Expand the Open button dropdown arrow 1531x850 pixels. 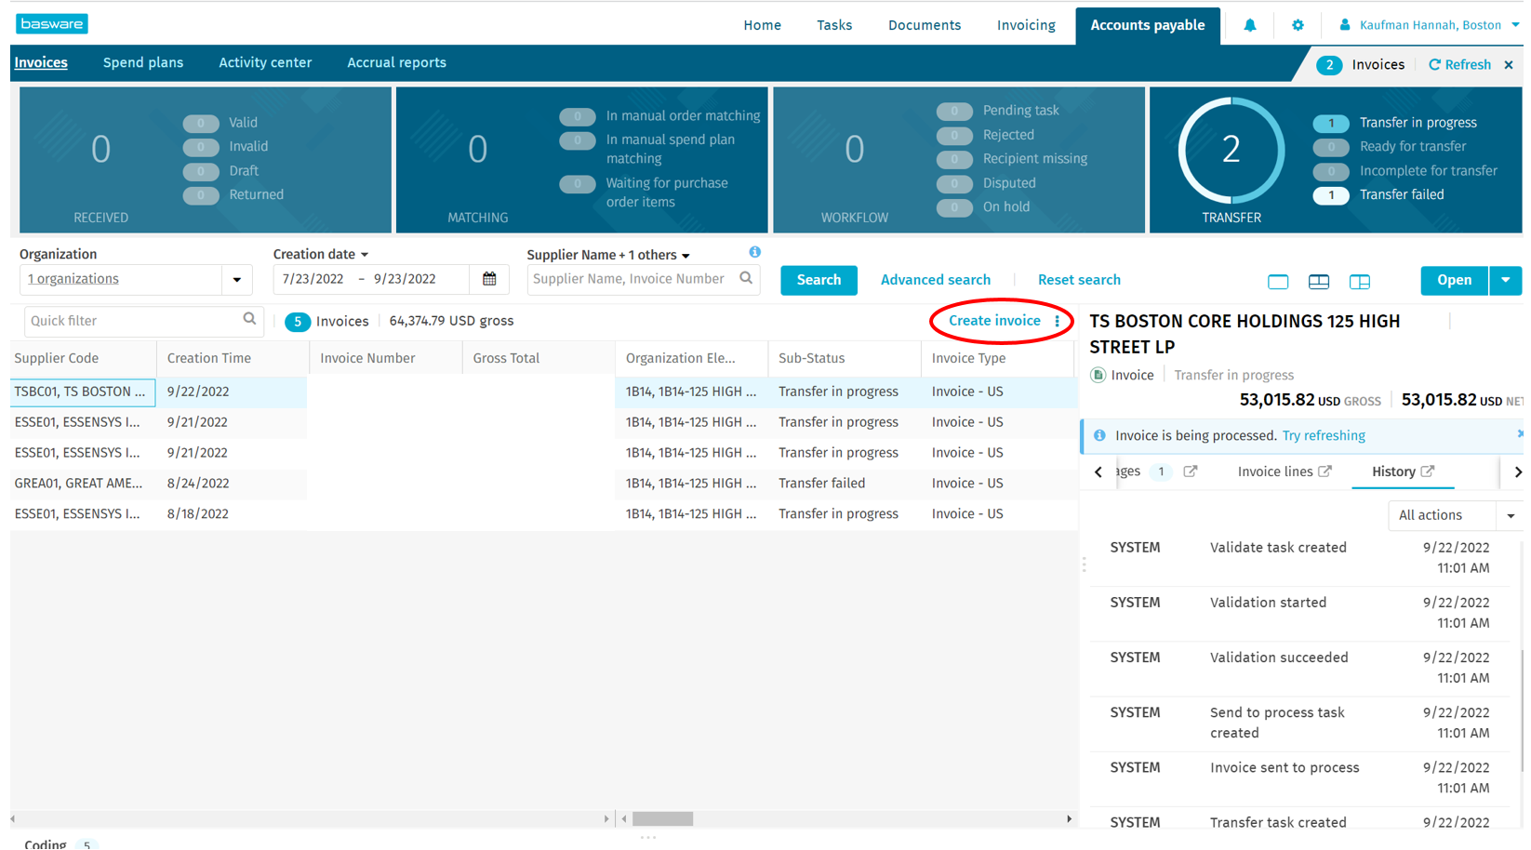coord(1505,280)
